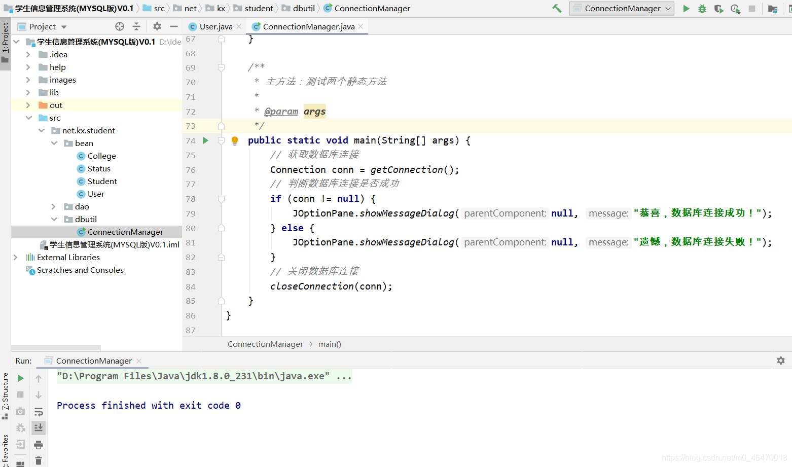Toggle scroll to end in Run console
The image size is (792, 467).
click(x=39, y=428)
